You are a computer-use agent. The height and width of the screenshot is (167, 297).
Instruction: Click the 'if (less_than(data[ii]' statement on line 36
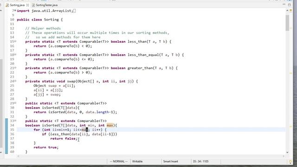click(x=65, y=134)
